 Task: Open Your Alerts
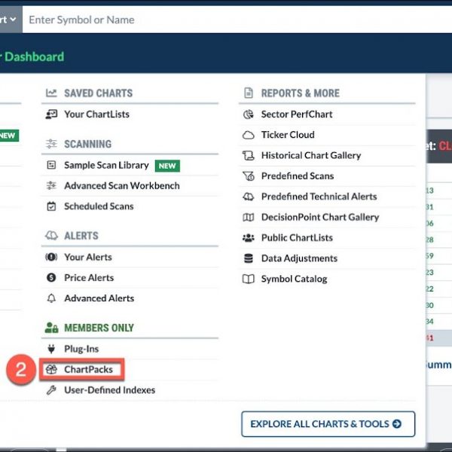point(88,257)
